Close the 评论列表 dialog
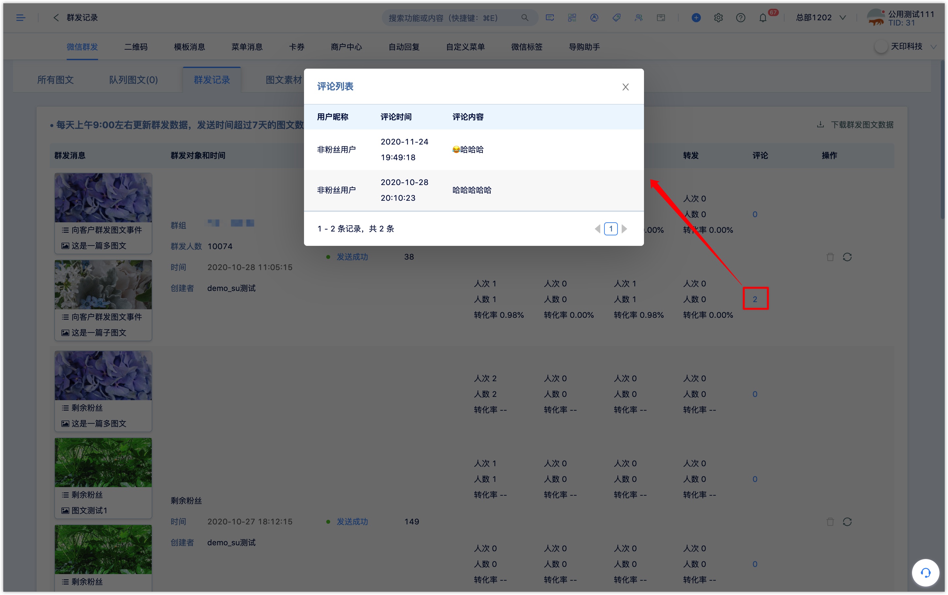Image resolution: width=948 pixels, height=595 pixels. (x=625, y=87)
